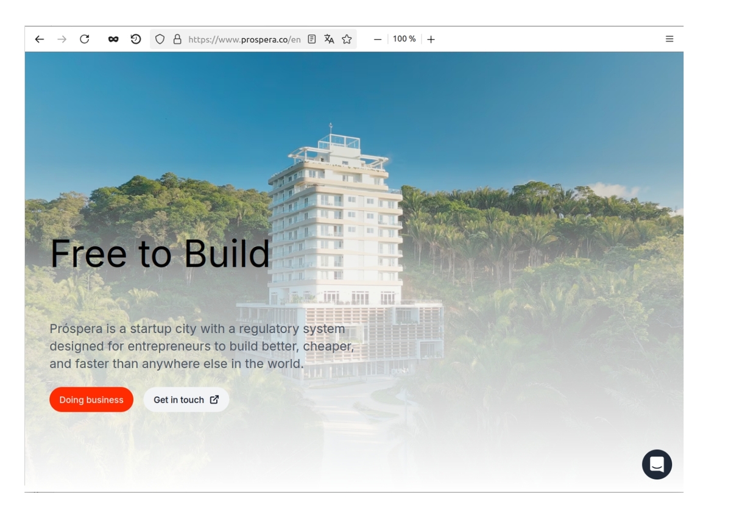Open the Get in touch link
The image size is (731, 517).
click(186, 400)
